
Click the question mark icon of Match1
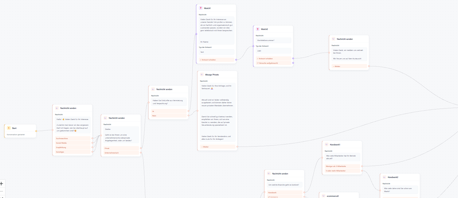pyautogui.click(x=201, y=8)
